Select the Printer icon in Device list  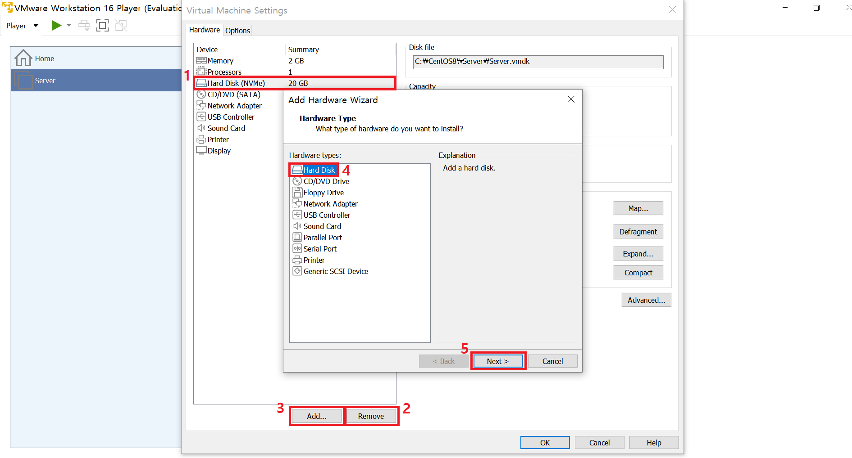[x=201, y=139]
